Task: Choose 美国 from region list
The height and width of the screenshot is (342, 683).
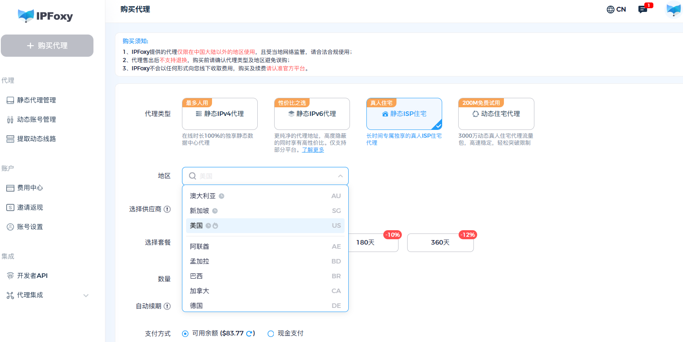Action: (265, 226)
